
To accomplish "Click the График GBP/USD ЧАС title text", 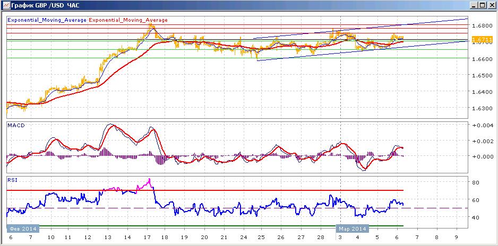I will click(45, 5).
